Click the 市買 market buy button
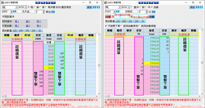Viewport: 205px width, 108px height. (108, 17)
